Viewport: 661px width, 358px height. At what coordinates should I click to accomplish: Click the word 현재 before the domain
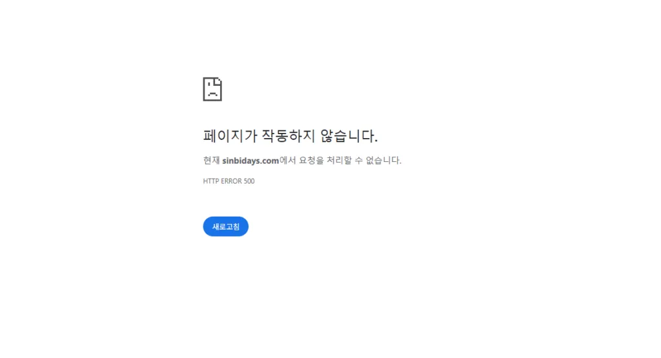tap(211, 160)
